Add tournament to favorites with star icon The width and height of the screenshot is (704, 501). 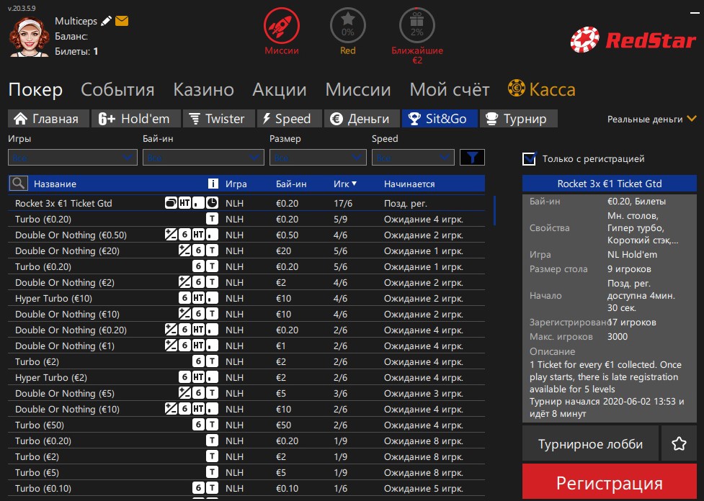pyautogui.click(x=679, y=443)
